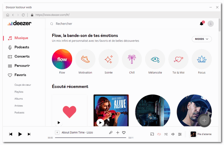Toggle repeat mode
224x145 pixels.
pyautogui.click(x=159, y=134)
